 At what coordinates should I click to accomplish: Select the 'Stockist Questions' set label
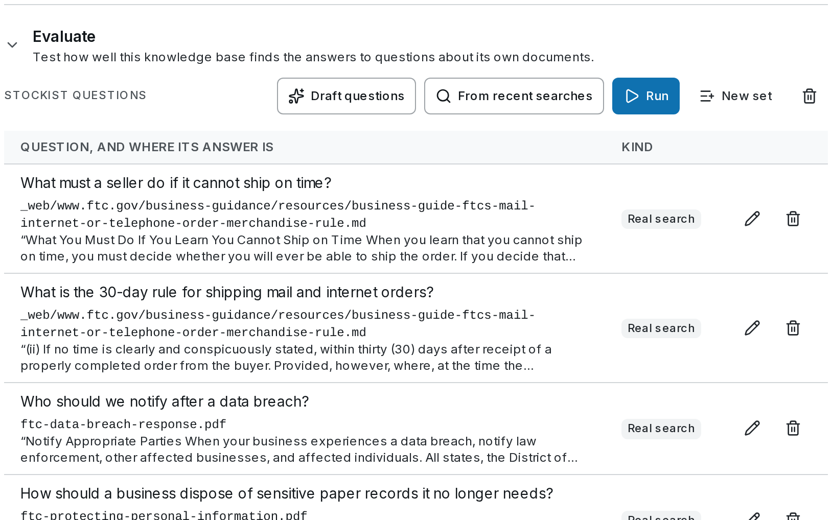(x=75, y=96)
